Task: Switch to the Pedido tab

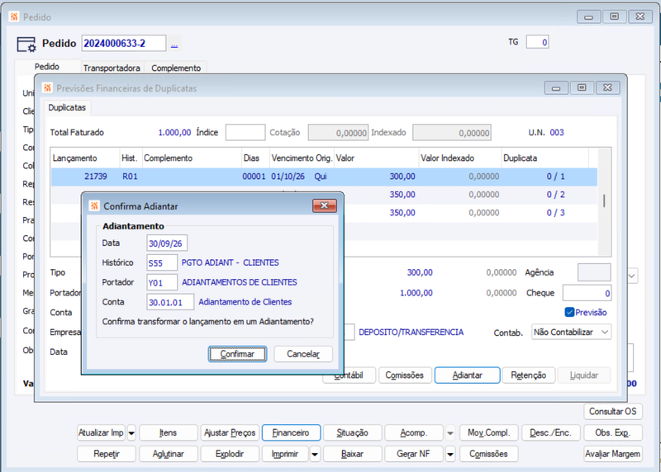Action: click(47, 67)
